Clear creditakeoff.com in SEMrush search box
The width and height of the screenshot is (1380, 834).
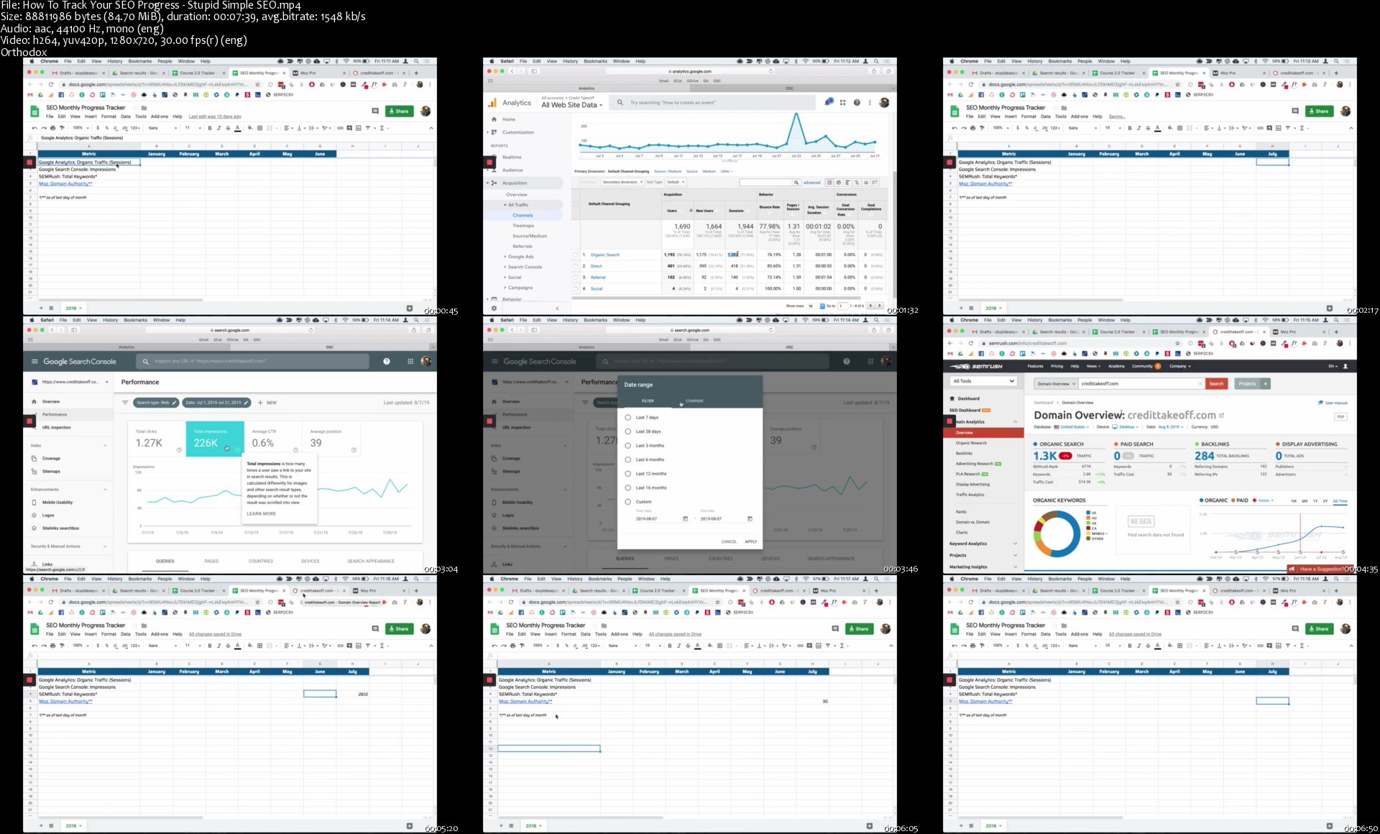point(1200,384)
